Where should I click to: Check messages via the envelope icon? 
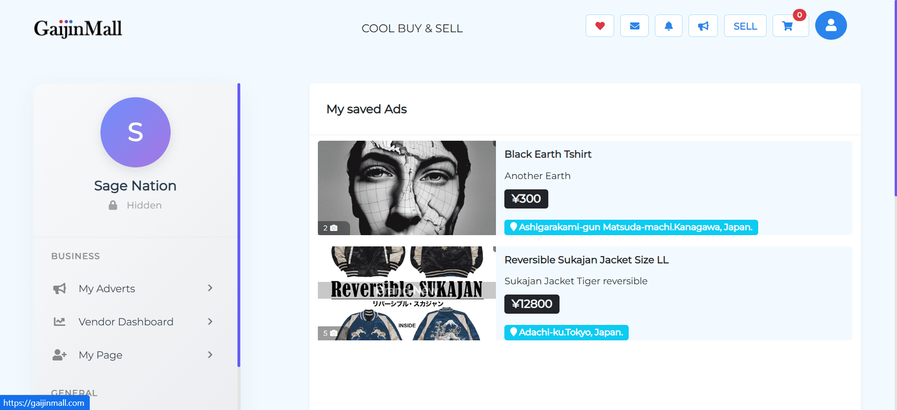tap(634, 26)
